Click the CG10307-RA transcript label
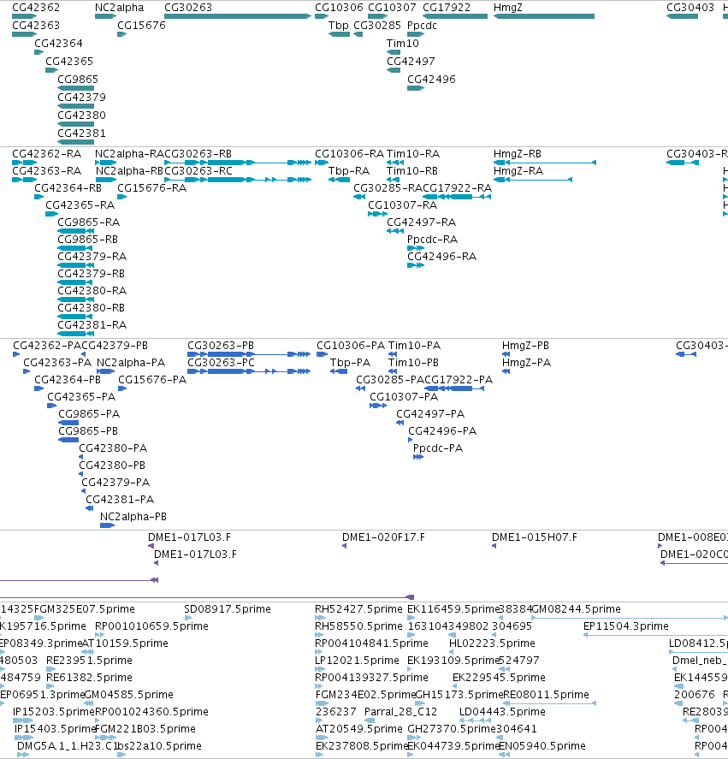 coord(403,205)
